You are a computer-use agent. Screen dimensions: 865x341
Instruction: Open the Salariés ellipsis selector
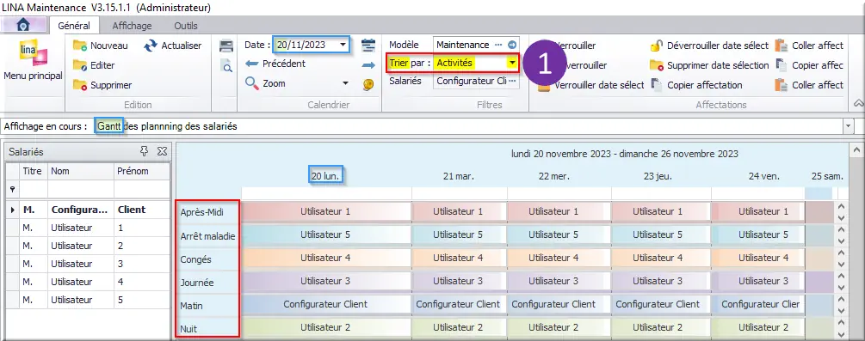pyautogui.click(x=512, y=81)
